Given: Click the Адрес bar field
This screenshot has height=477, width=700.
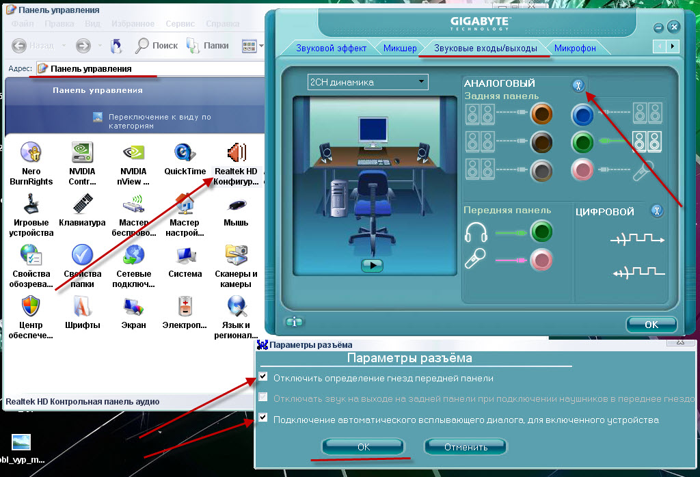Looking at the screenshot, I should 151,69.
